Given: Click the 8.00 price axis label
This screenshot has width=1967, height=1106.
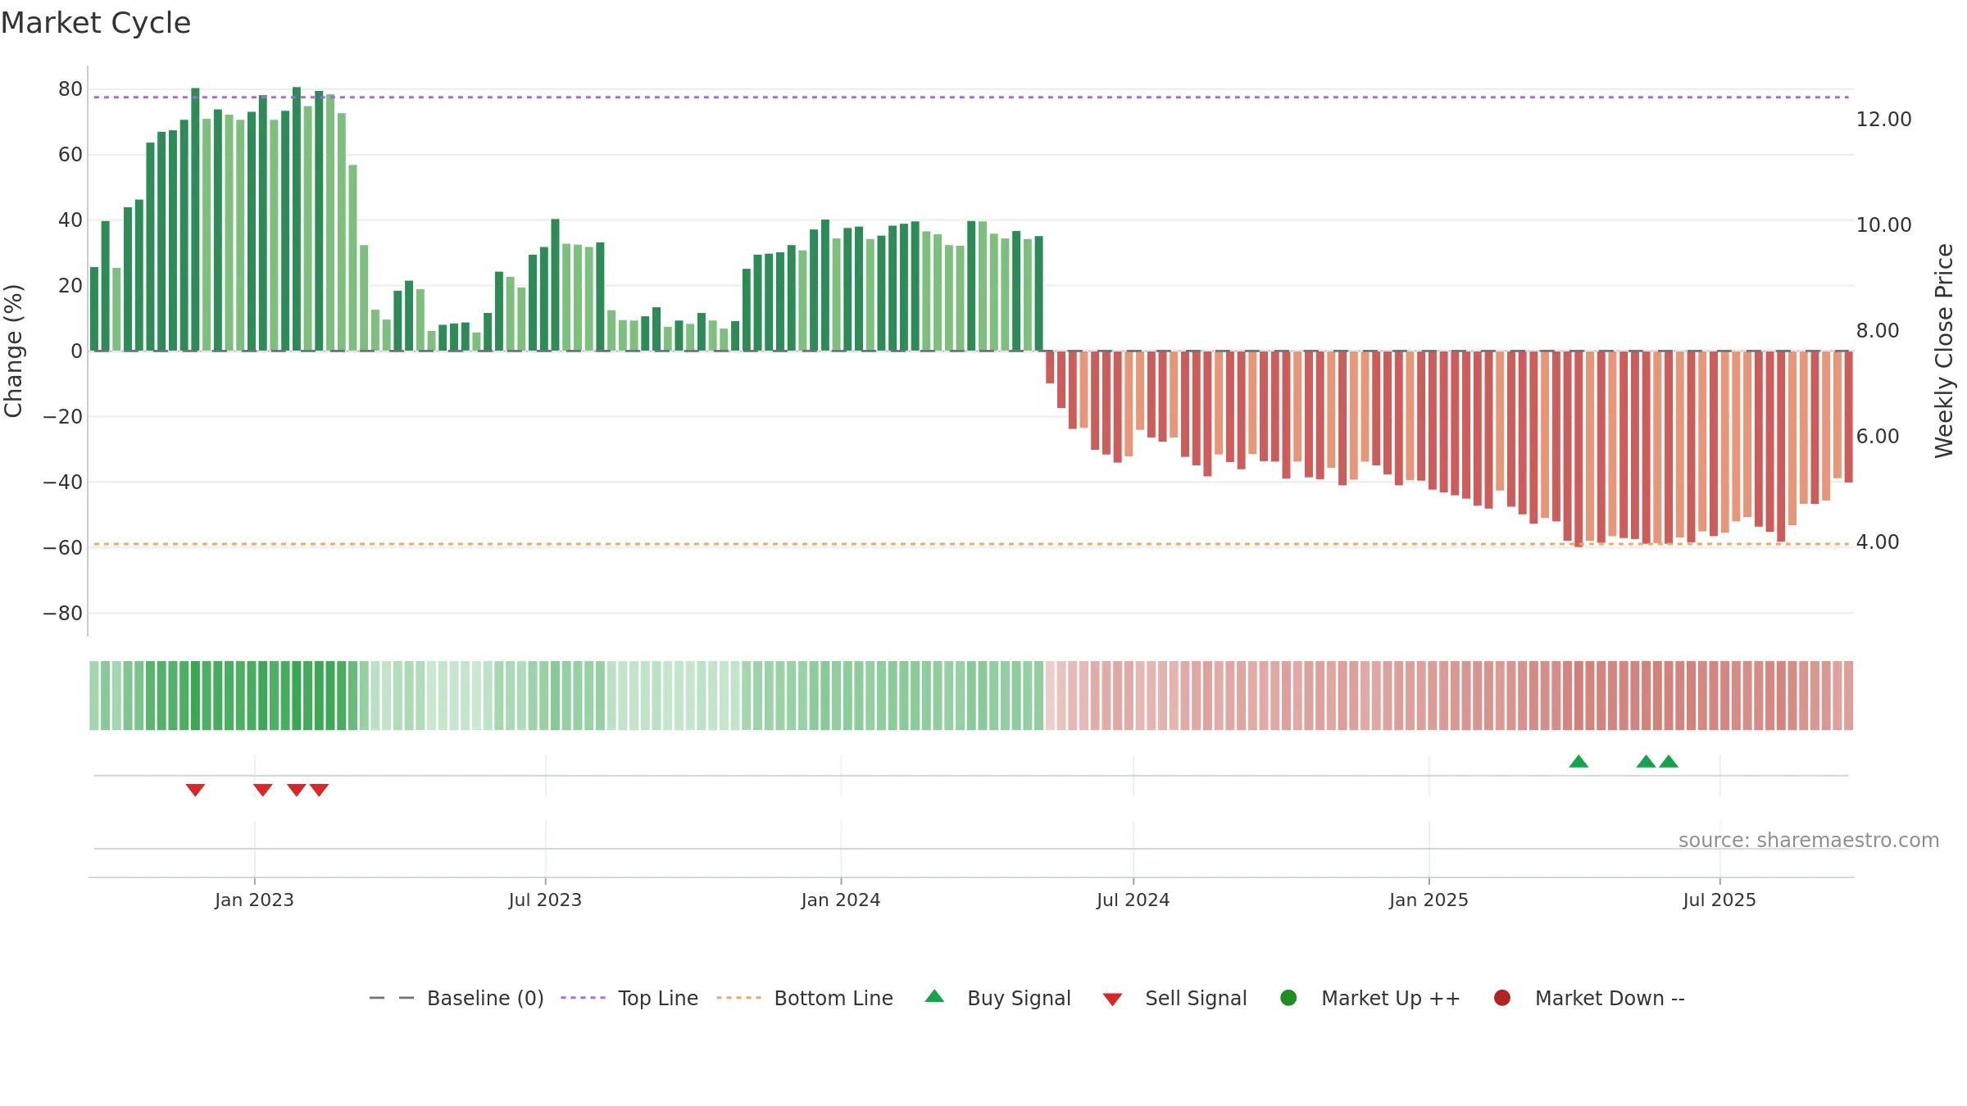Looking at the screenshot, I should pyautogui.click(x=1878, y=330).
